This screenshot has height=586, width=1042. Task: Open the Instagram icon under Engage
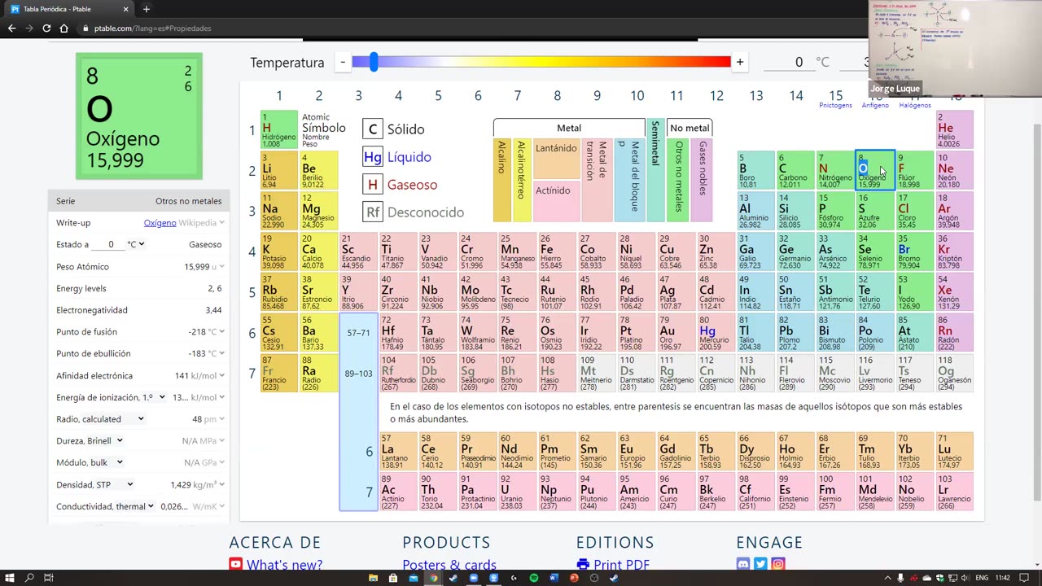[778, 564]
